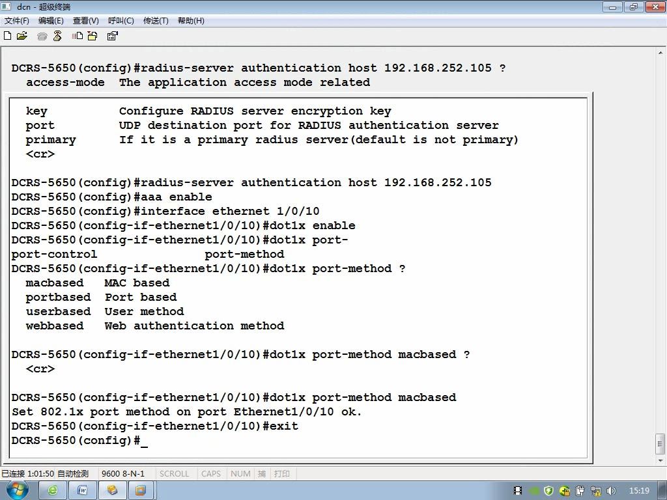Open the 呼叫(C) menu
Screen dimensions: 667x500
(121, 21)
